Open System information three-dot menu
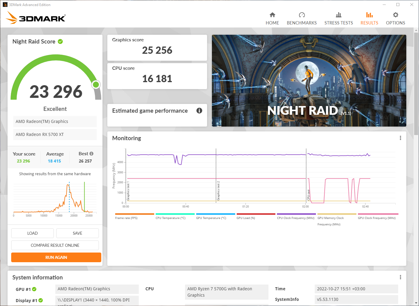This screenshot has height=306, width=419. (400, 277)
